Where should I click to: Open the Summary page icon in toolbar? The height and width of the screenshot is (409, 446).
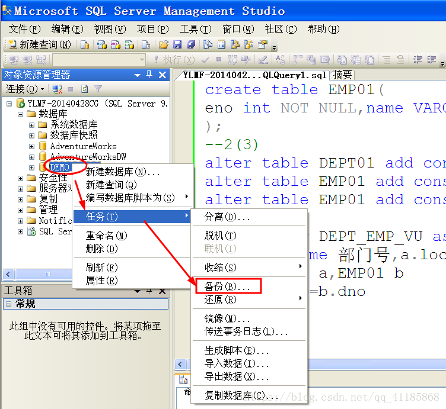(222, 44)
